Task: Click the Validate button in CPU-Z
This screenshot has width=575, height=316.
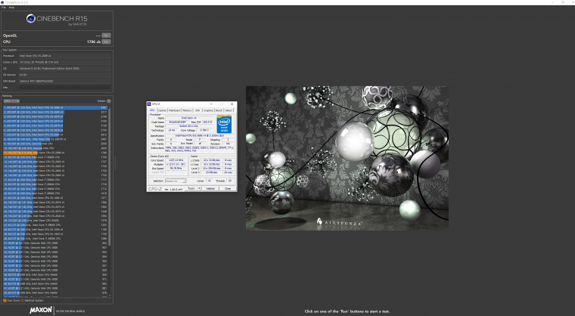Action: [x=210, y=188]
